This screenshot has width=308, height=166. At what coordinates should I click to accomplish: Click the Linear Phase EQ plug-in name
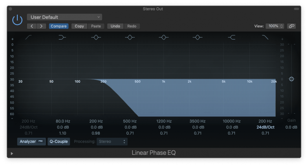coord(154,153)
